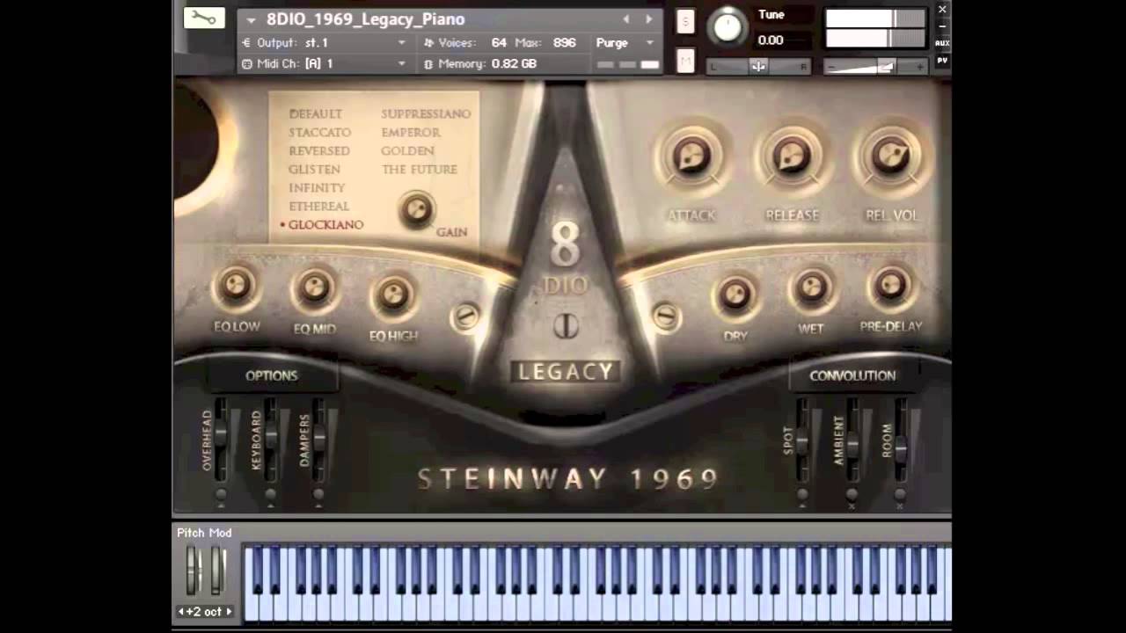Screen dimensions: 1126x633
Task: Select the Emperor preset
Action: coord(411,132)
